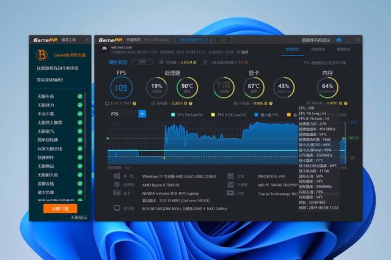391x260 pixels.
Task: Click the GameBuff bitcoin-style logo icon
Action: pyautogui.click(x=42, y=55)
